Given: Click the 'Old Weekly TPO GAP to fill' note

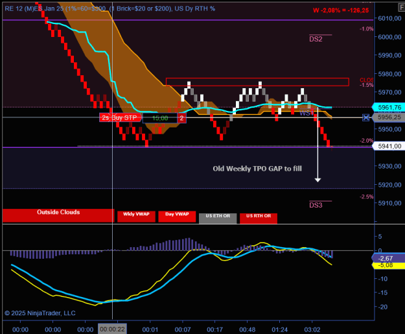Looking at the screenshot, I should pos(257,169).
